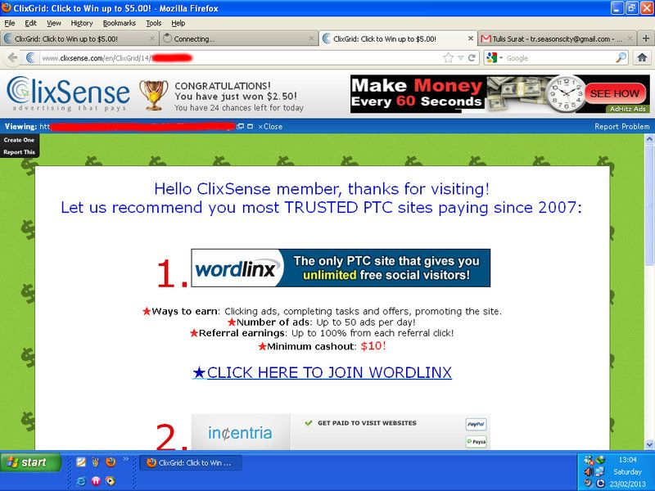This screenshot has height=491, width=655.
Task: Click the incentria banner
Action: tap(341, 432)
